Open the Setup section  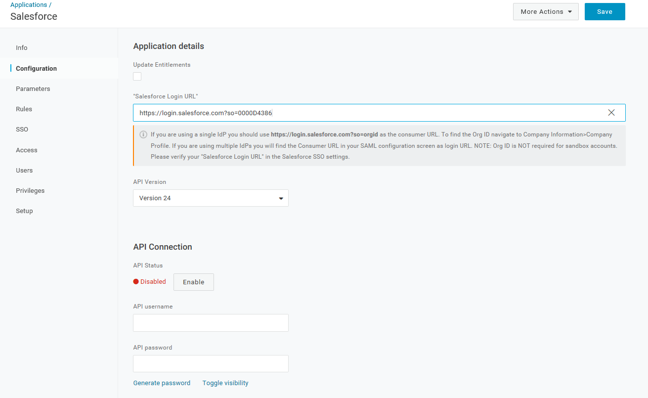24,211
